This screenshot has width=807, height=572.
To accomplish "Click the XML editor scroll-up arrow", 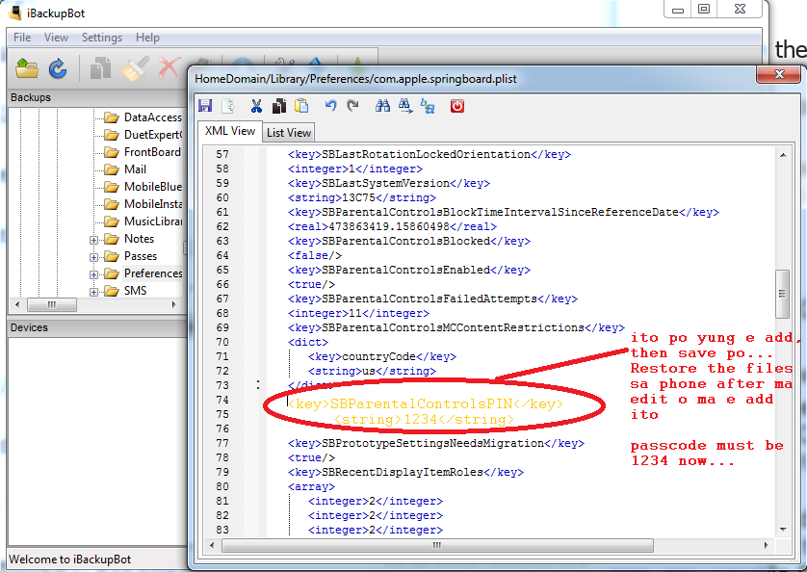I will click(x=782, y=155).
